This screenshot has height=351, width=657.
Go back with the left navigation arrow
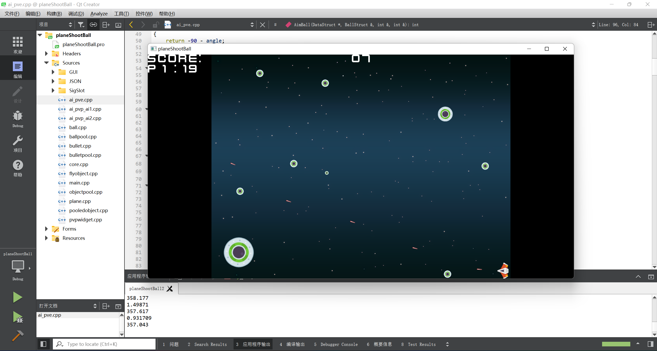(x=131, y=25)
